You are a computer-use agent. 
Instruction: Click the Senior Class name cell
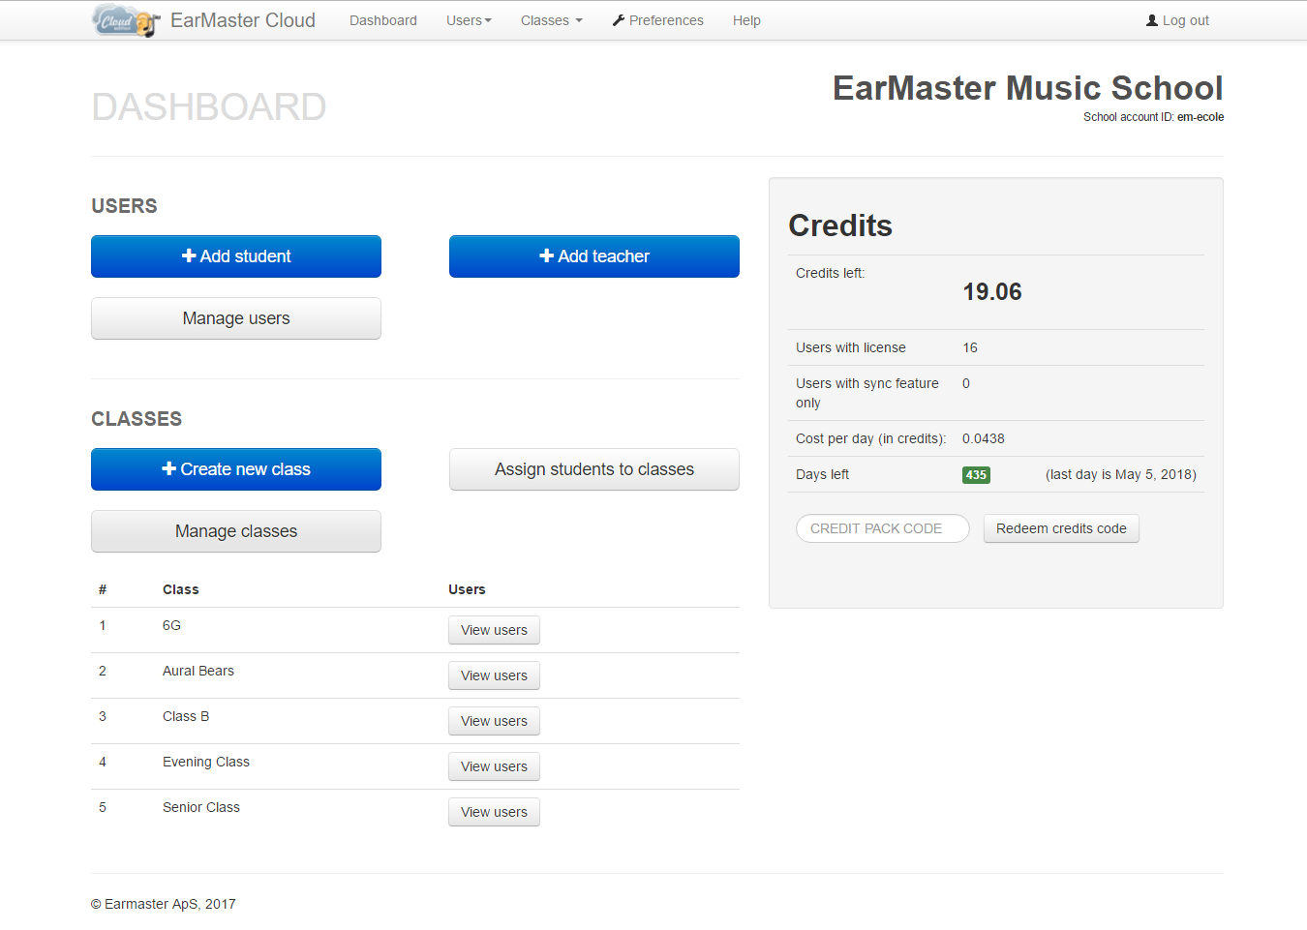[201, 807]
